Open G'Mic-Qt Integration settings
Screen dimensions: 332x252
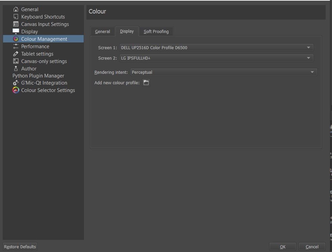(44, 83)
